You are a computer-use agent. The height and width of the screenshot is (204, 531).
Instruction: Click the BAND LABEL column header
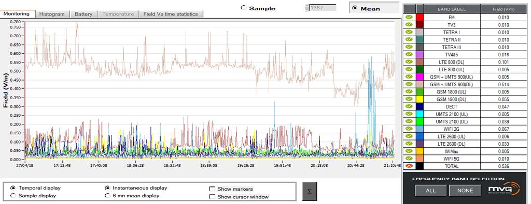click(x=452, y=9)
